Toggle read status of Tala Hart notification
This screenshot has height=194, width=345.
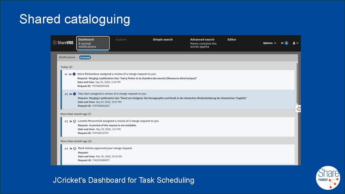pyautogui.click(x=74, y=94)
